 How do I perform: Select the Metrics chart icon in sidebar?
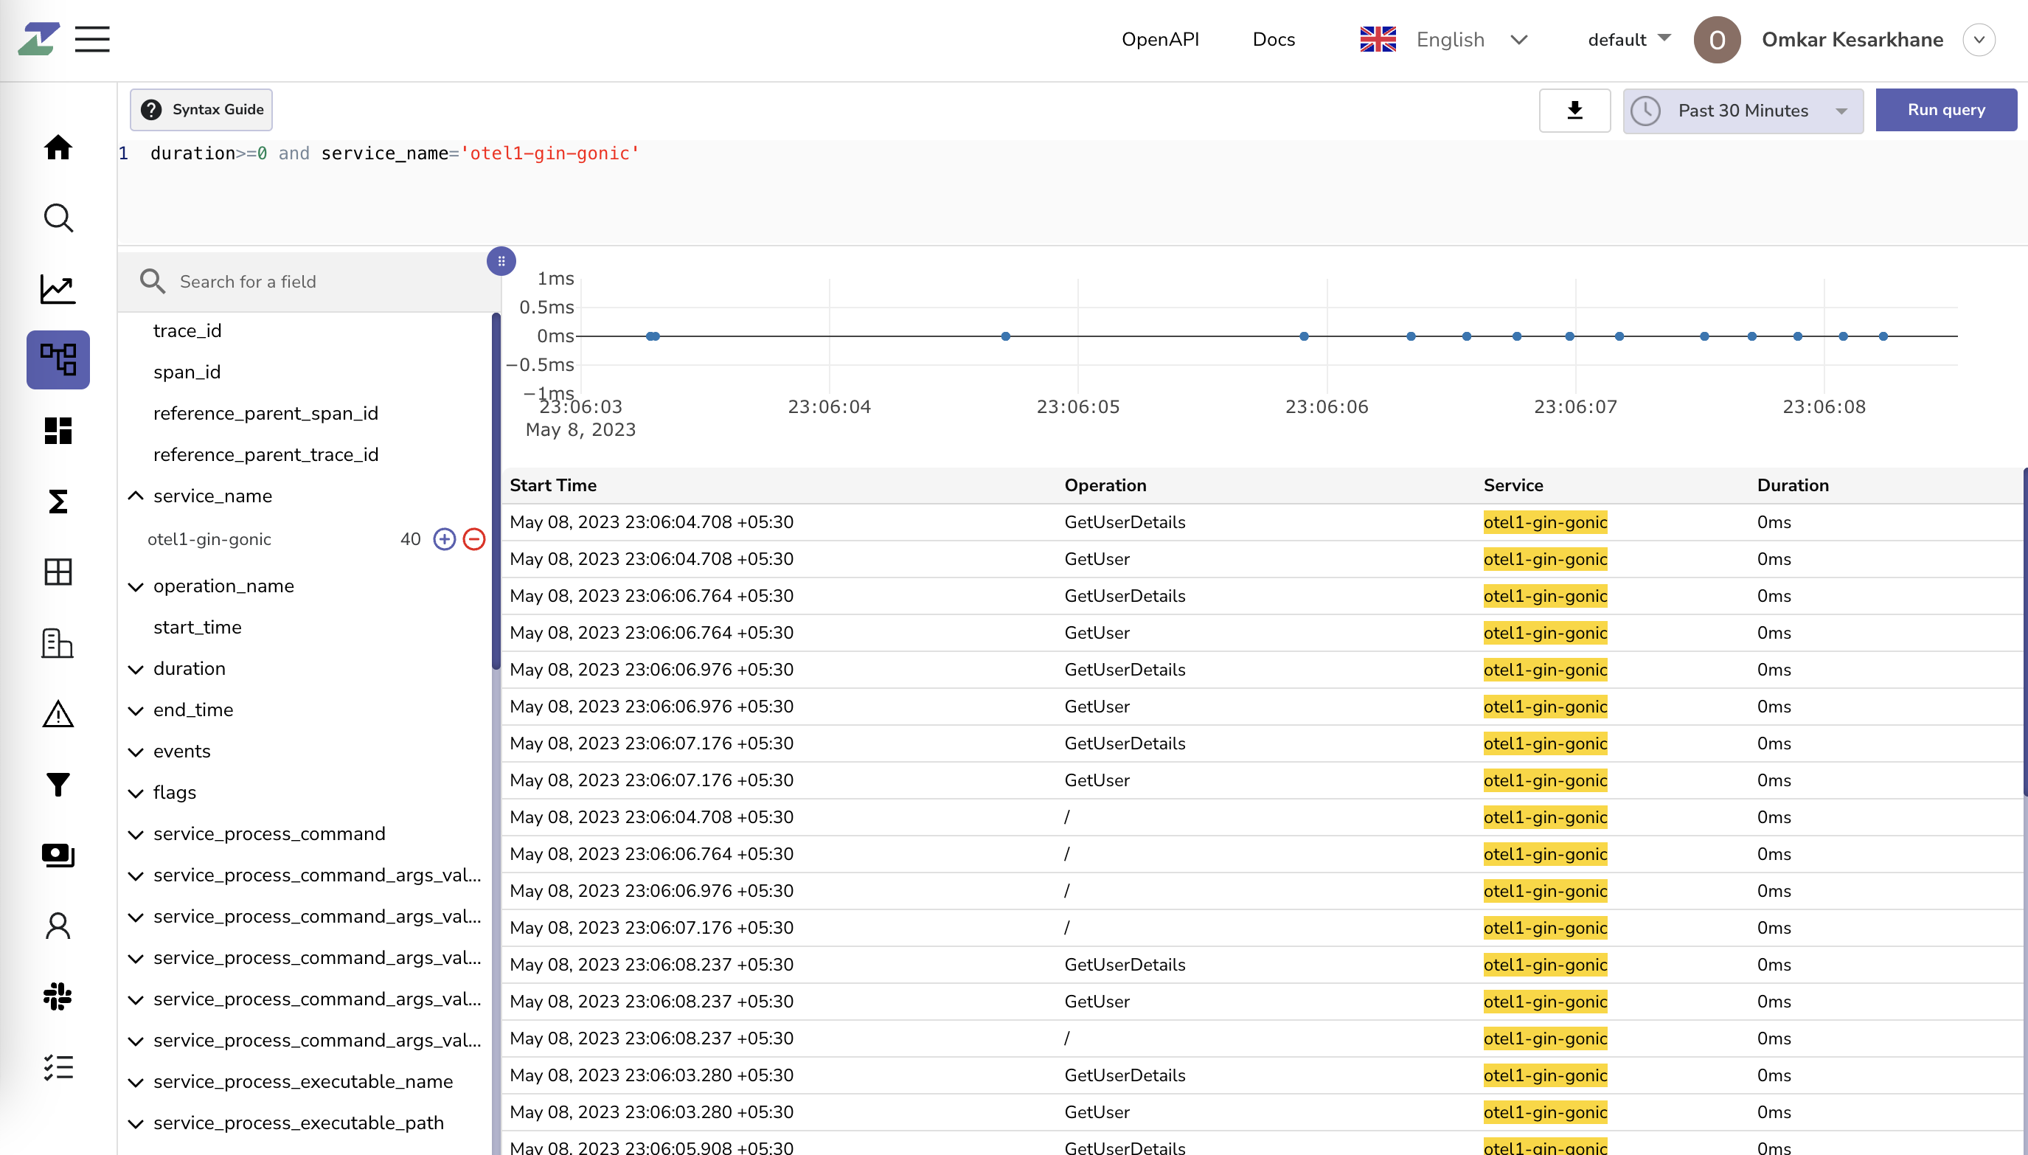(x=58, y=289)
